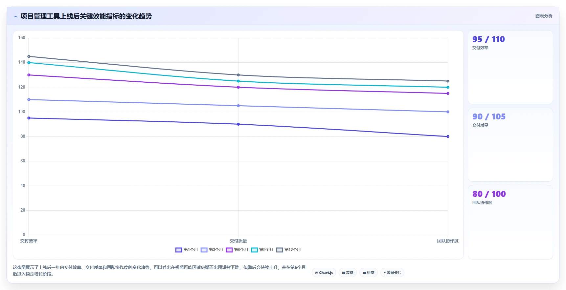Screen dimensions: 566x290
Task: Open the 交付效率 95 / 110 card
Action: point(510,67)
